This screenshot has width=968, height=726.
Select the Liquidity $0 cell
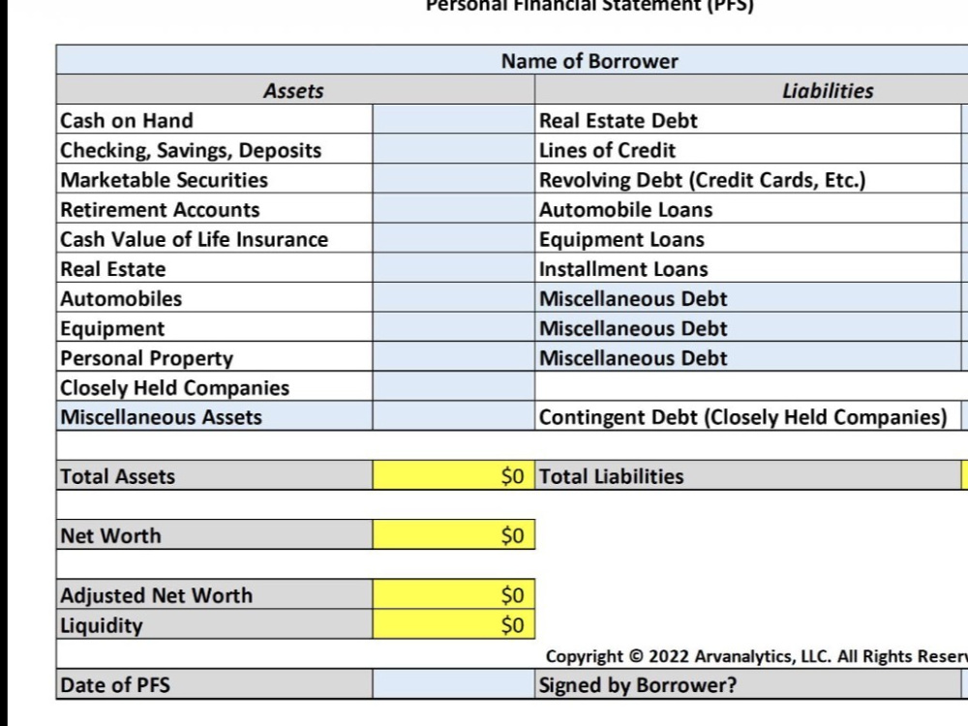point(454,624)
